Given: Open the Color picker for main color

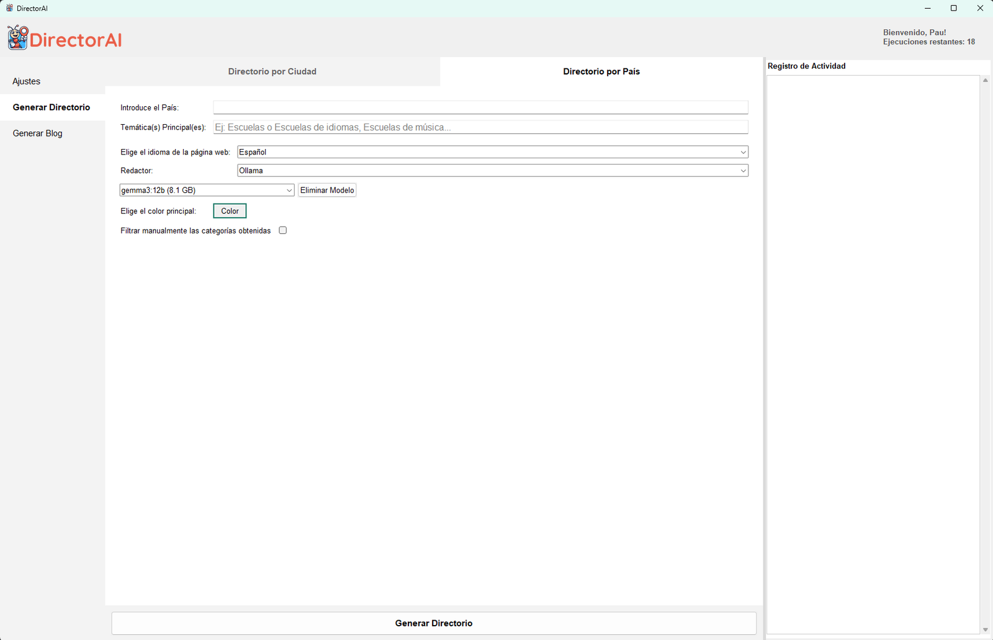Looking at the screenshot, I should point(230,211).
